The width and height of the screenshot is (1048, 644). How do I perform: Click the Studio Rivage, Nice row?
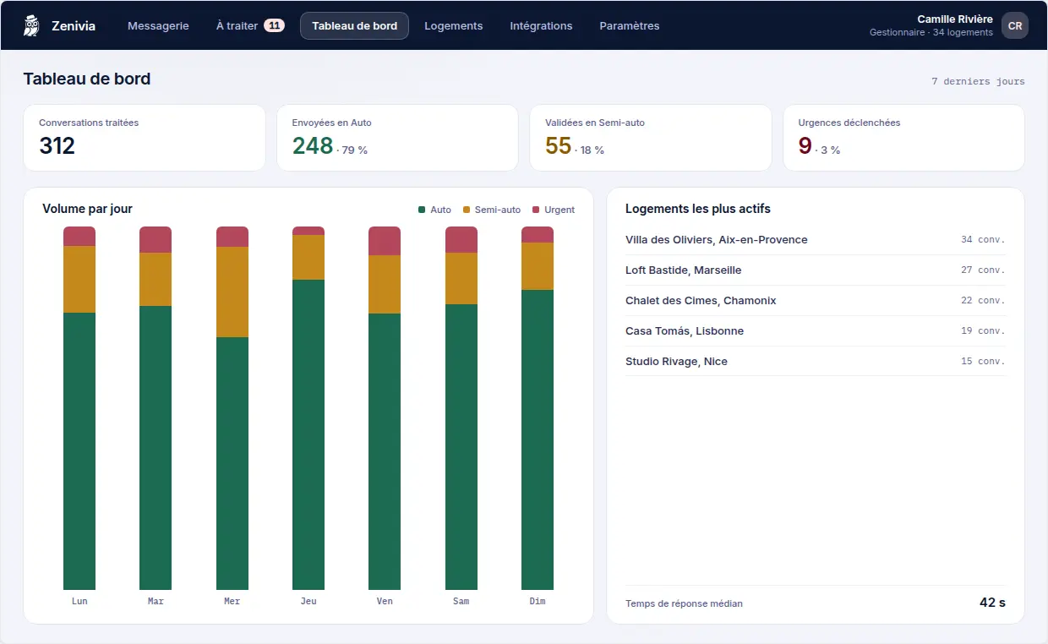(815, 362)
